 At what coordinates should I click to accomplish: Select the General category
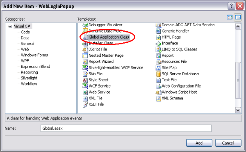pos(27,44)
